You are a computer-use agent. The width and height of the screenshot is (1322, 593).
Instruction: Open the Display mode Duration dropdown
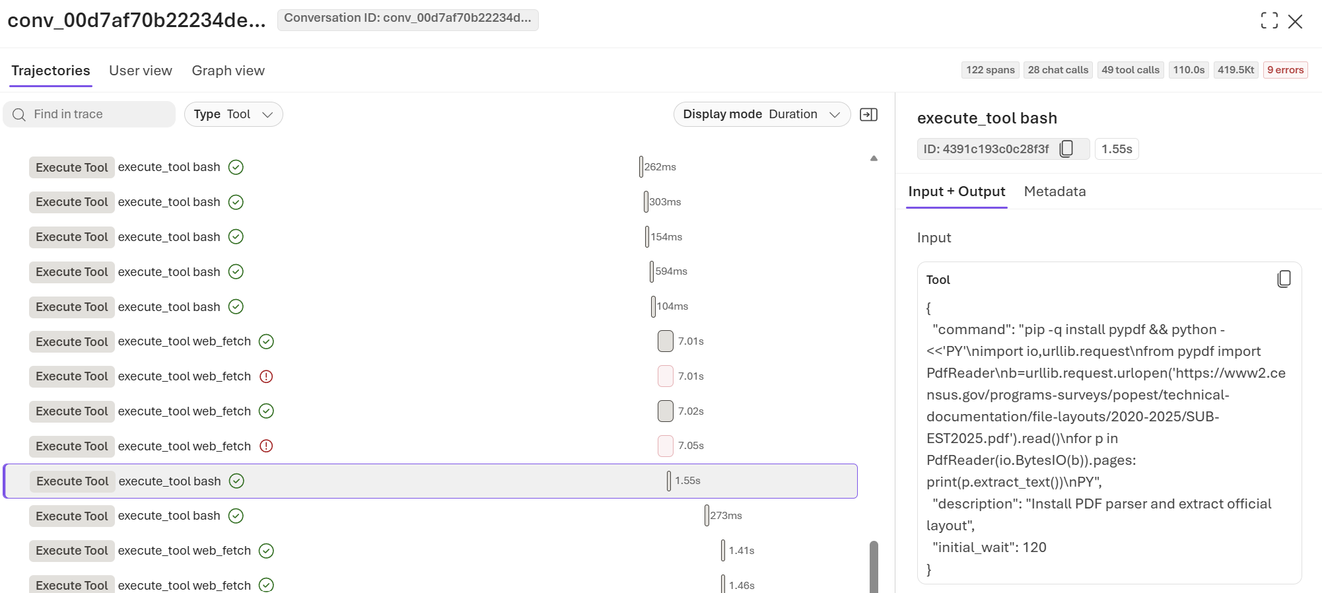coord(761,114)
